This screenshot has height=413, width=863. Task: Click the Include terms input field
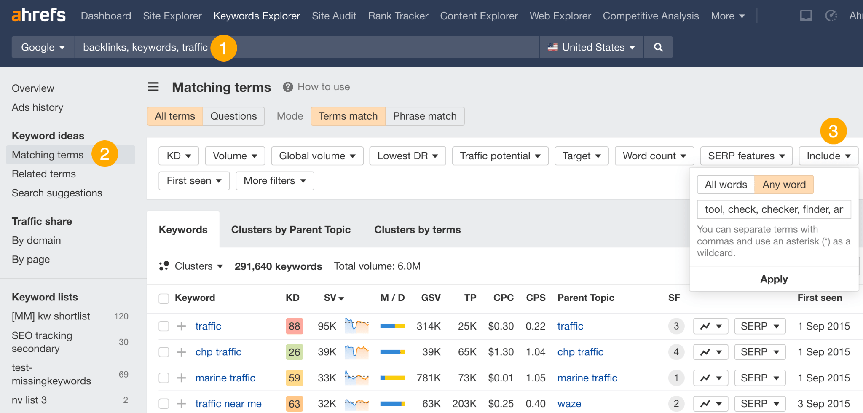point(774,209)
